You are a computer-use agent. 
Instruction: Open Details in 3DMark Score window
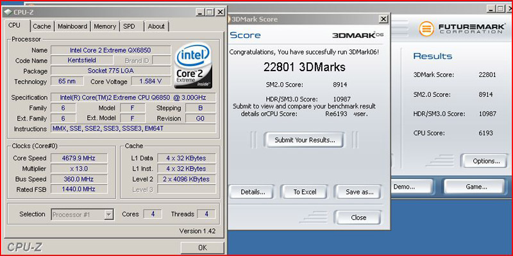click(x=252, y=192)
